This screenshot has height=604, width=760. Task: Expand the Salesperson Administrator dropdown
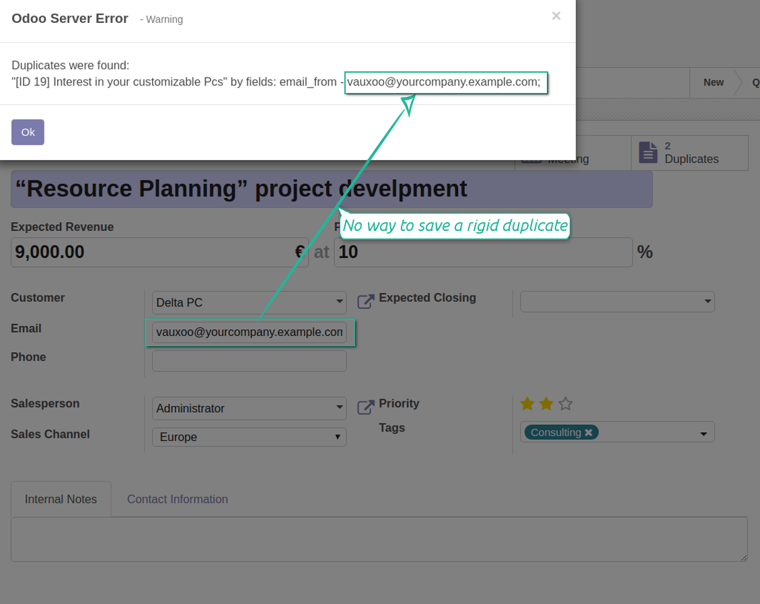click(339, 408)
